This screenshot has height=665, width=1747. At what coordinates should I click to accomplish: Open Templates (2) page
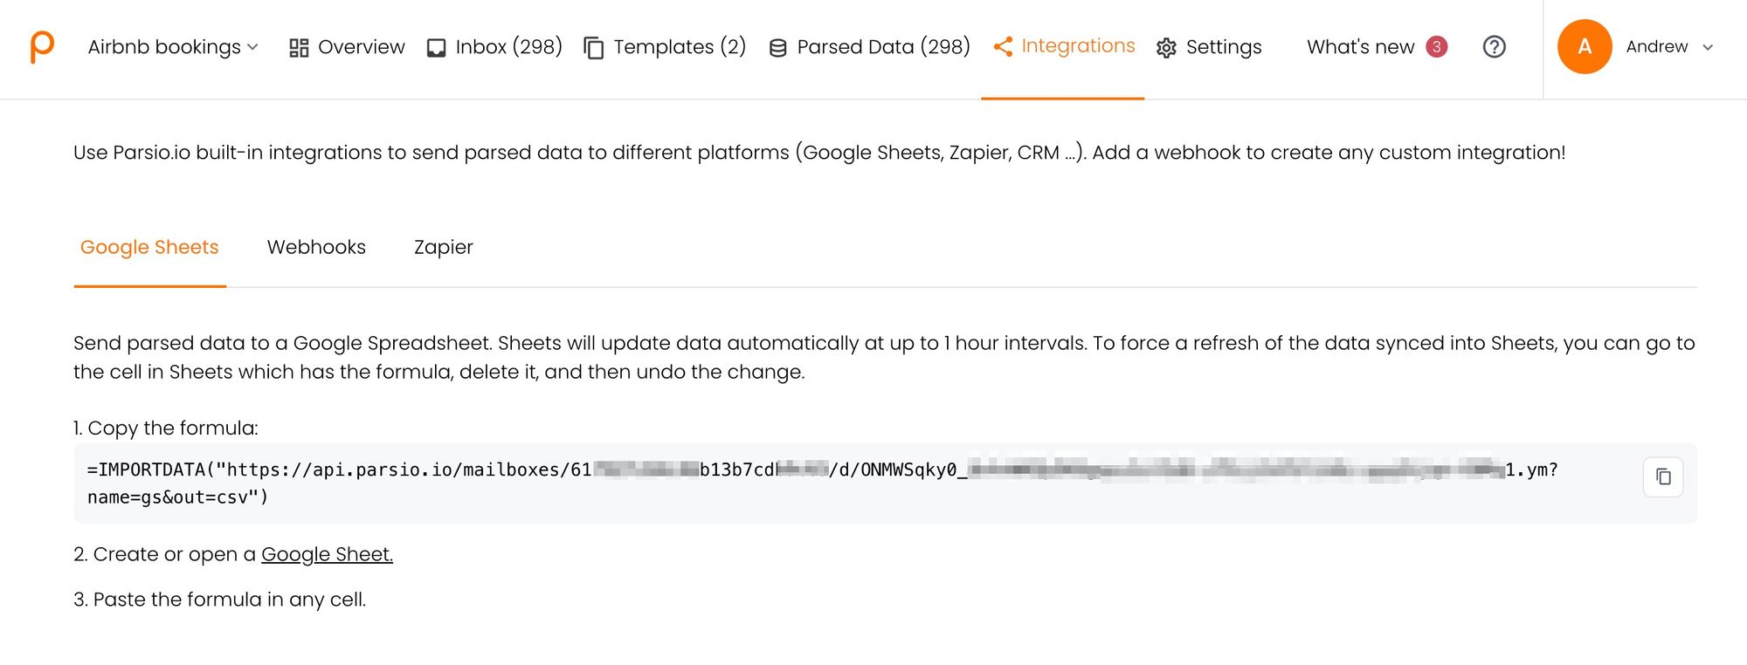[x=680, y=47]
